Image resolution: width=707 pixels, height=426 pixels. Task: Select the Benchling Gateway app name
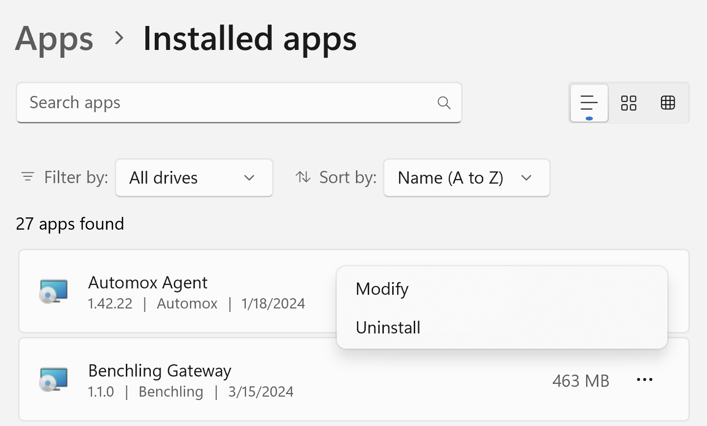[x=160, y=371]
